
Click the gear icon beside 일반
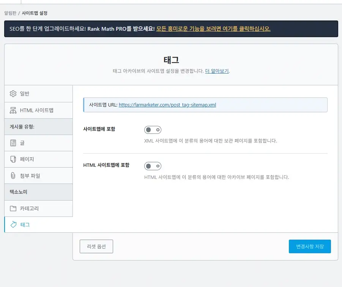[x=13, y=94]
